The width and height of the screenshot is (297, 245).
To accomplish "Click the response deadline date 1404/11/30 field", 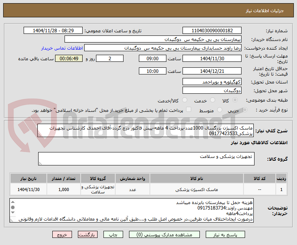I will (212, 58).
